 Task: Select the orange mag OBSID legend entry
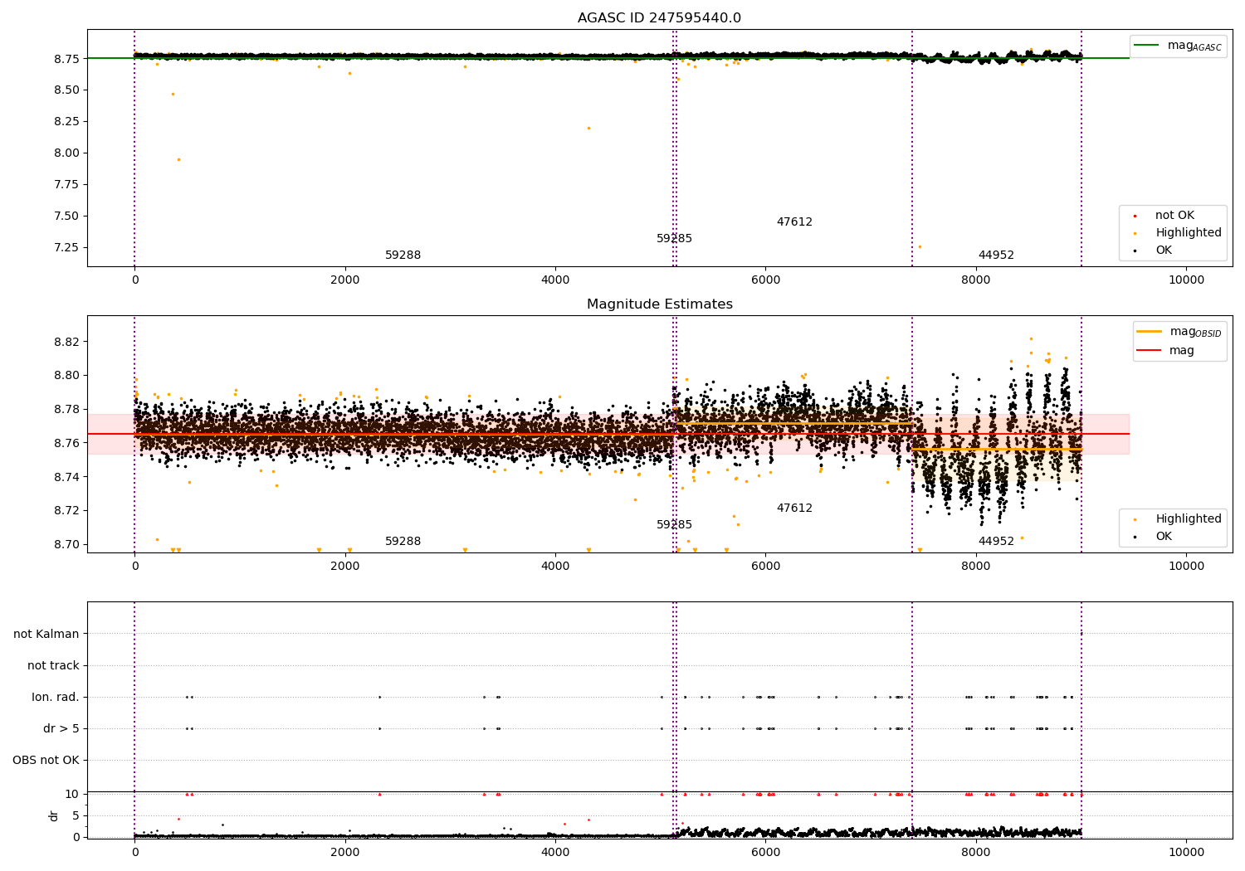pyautogui.click(x=1179, y=332)
